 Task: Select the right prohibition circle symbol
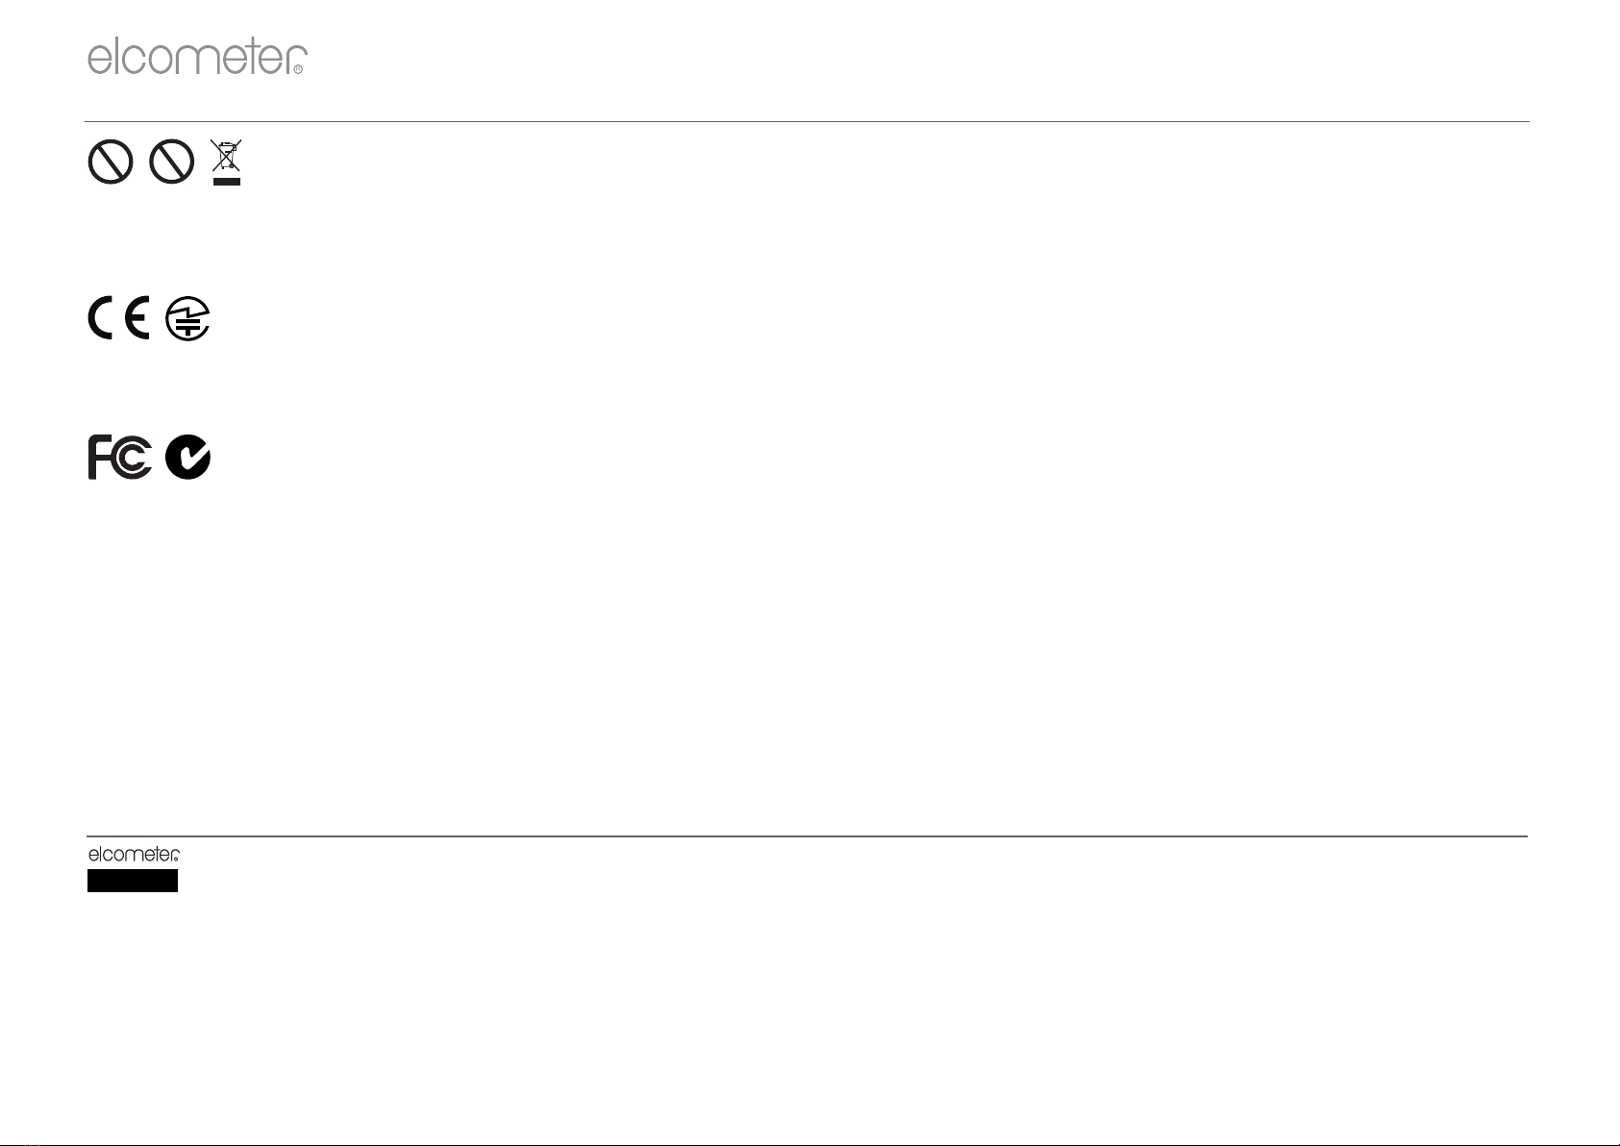pyautogui.click(x=172, y=162)
